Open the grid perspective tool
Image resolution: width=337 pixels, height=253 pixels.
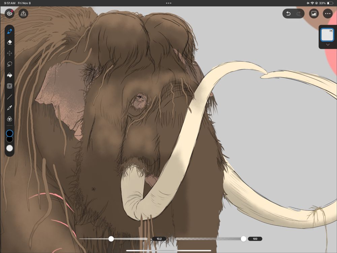(x=9, y=86)
